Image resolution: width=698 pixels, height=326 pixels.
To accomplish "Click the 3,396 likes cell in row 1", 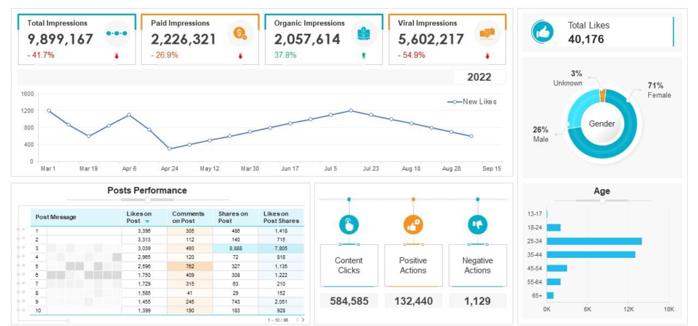I will tap(145, 231).
